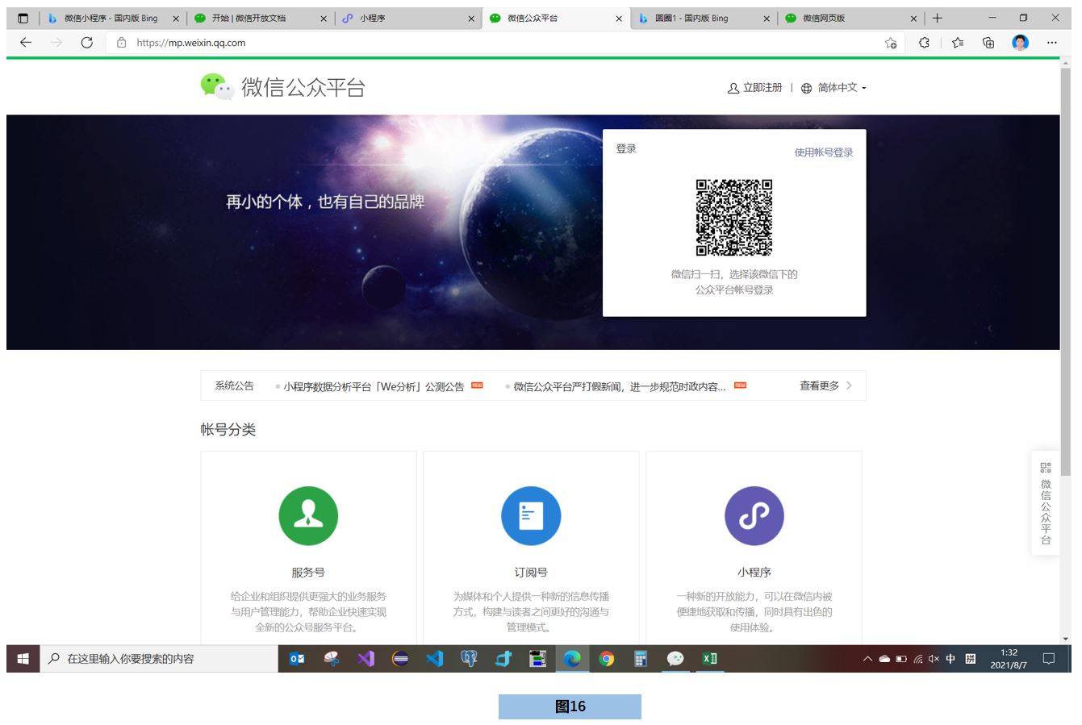Open the Edge settings ellipsis menu
Screen dimensions: 1082x725
(1052, 43)
